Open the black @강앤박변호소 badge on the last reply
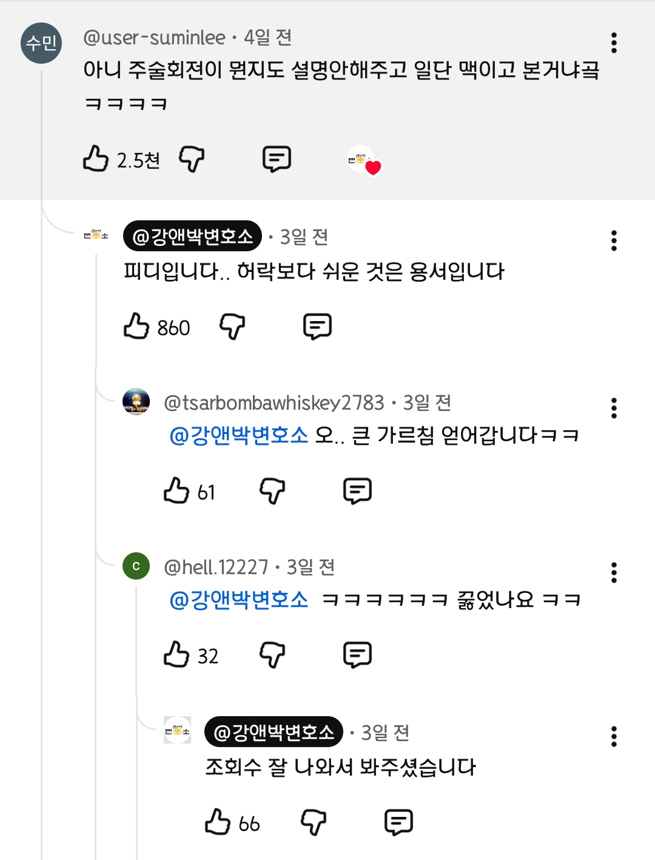 [274, 732]
